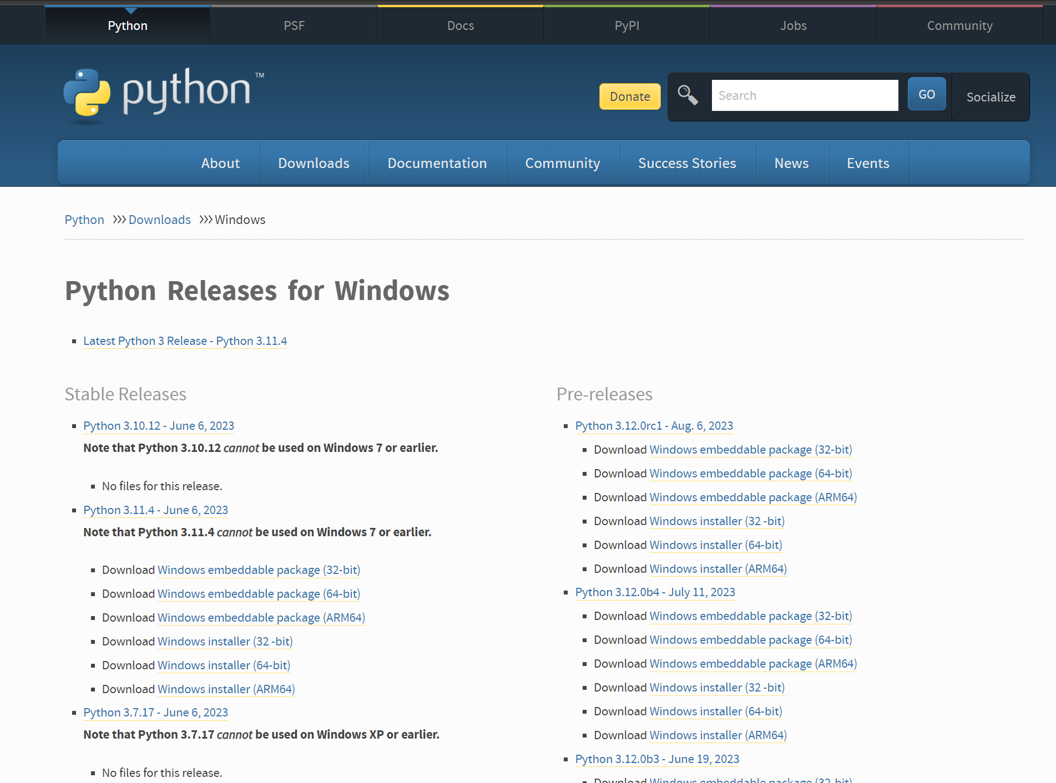
Task: Open Latest Python 3 Release - Python 3.11.4
Action: click(x=185, y=340)
